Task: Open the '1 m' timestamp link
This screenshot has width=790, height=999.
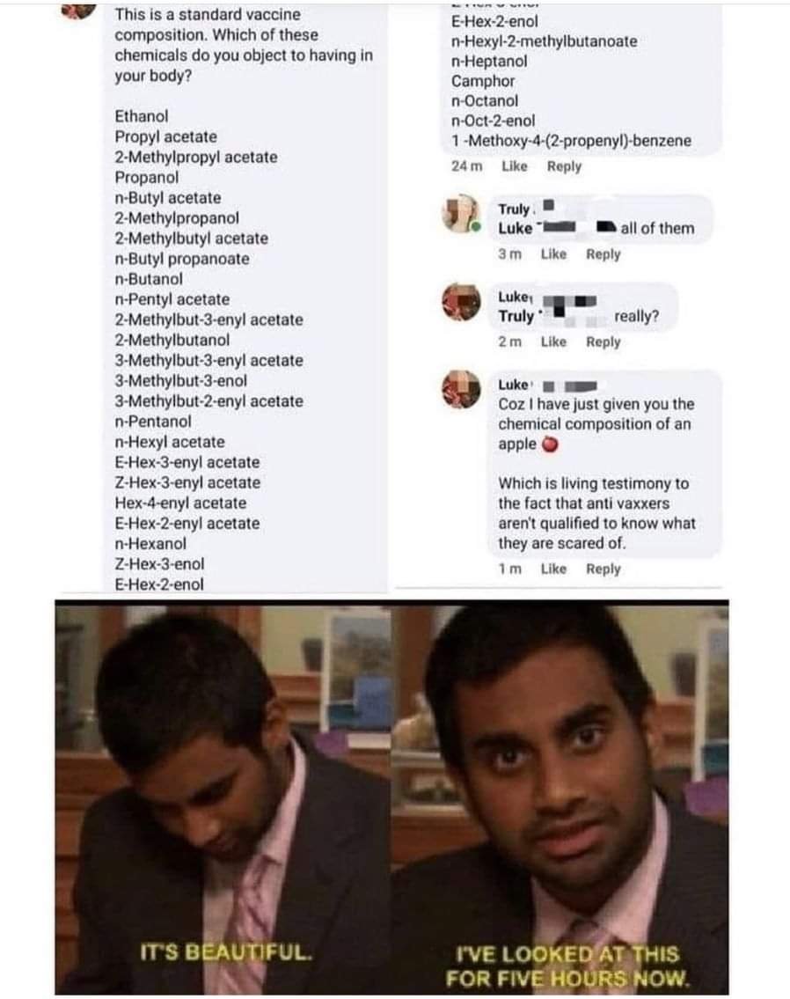Action: pos(509,569)
